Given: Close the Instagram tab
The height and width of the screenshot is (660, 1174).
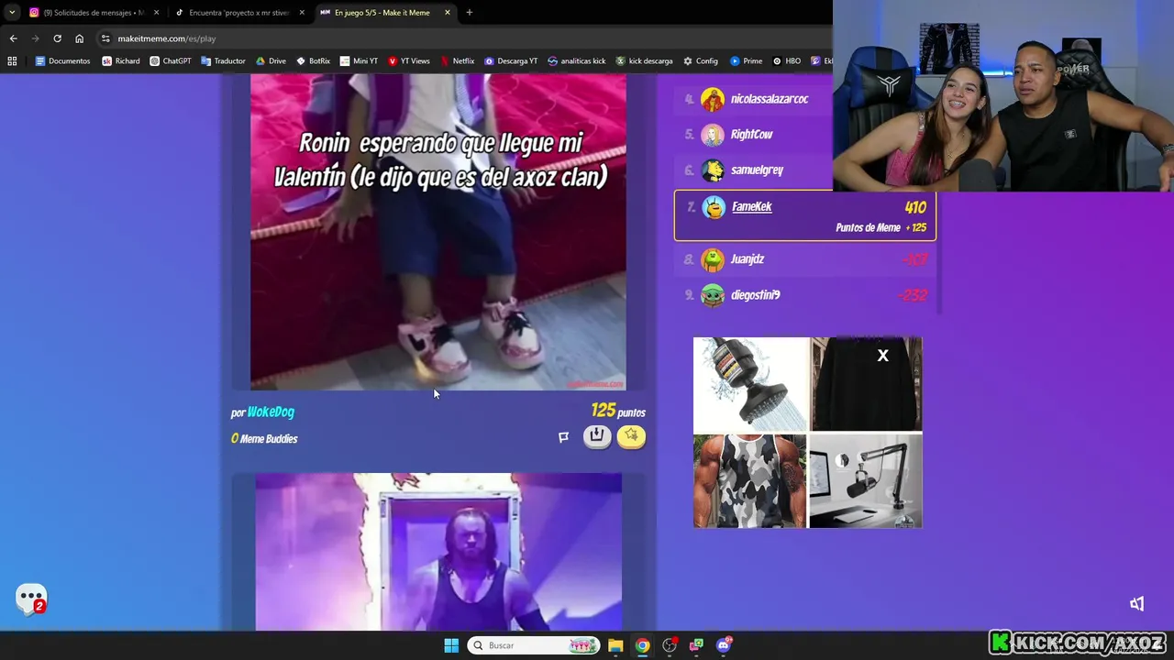Looking at the screenshot, I should pos(156,13).
